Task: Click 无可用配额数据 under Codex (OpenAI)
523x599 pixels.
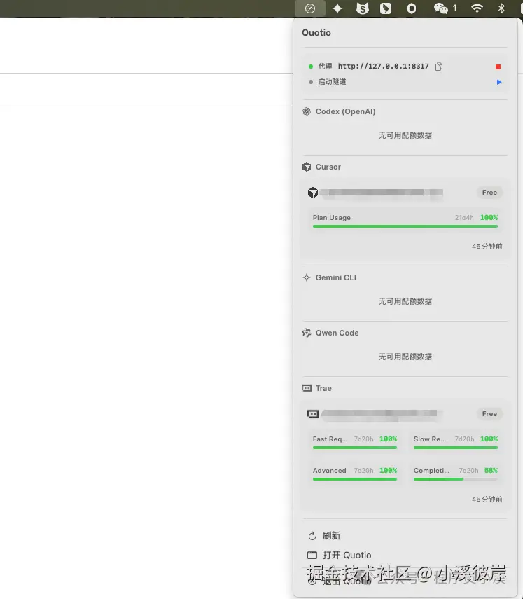Action: (x=405, y=135)
